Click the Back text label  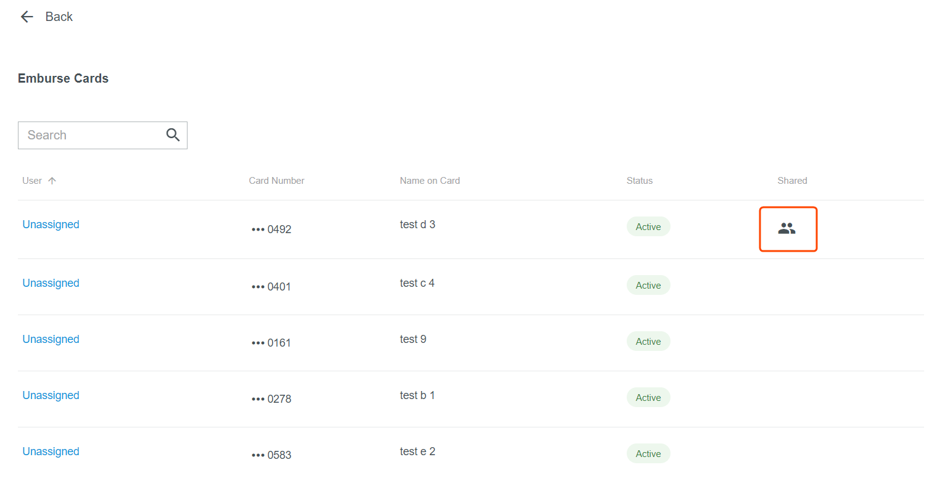[x=59, y=17]
